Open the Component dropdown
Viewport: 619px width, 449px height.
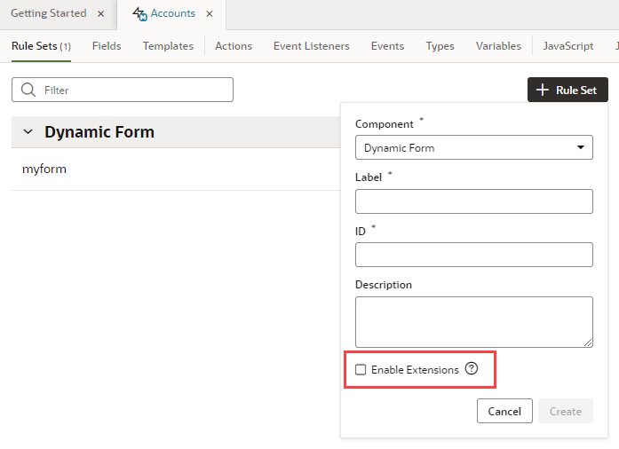(473, 147)
